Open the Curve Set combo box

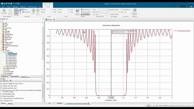(103, 15)
